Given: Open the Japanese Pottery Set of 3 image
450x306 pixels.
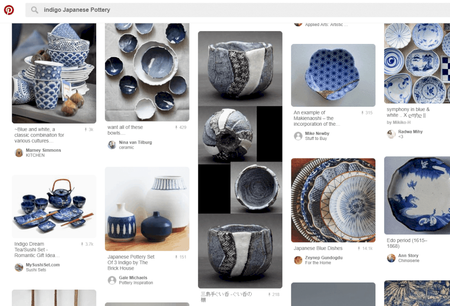Looking at the screenshot, I should coord(147,208).
